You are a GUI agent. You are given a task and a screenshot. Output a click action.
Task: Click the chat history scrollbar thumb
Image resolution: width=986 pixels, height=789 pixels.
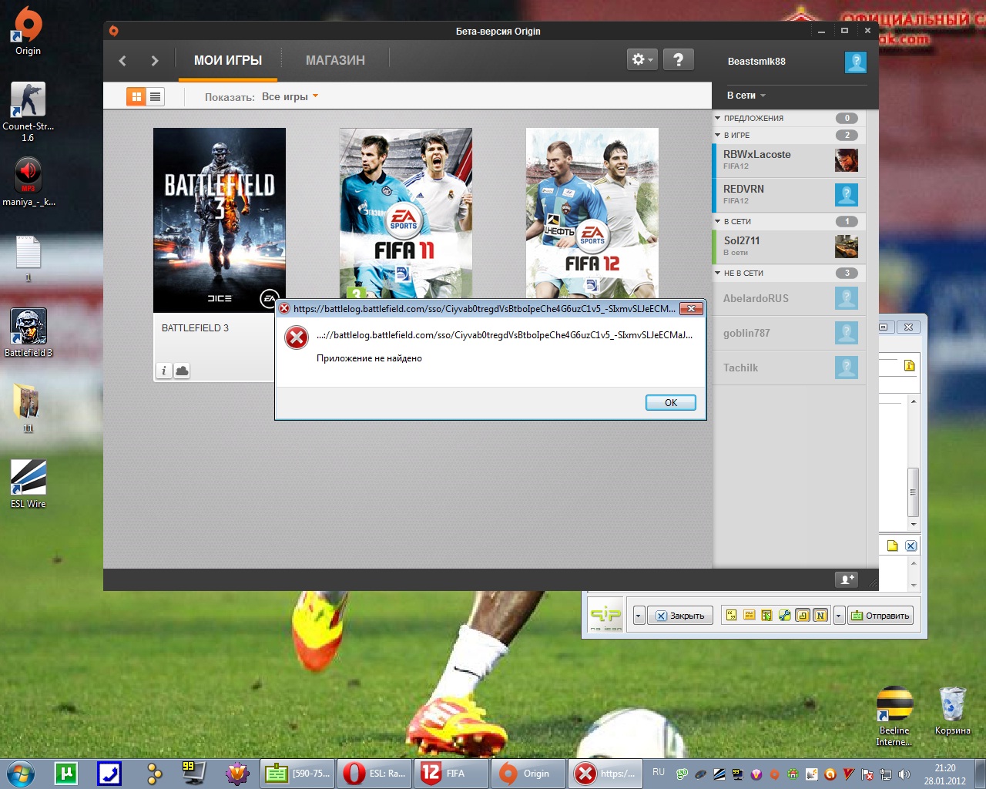pos(913,492)
